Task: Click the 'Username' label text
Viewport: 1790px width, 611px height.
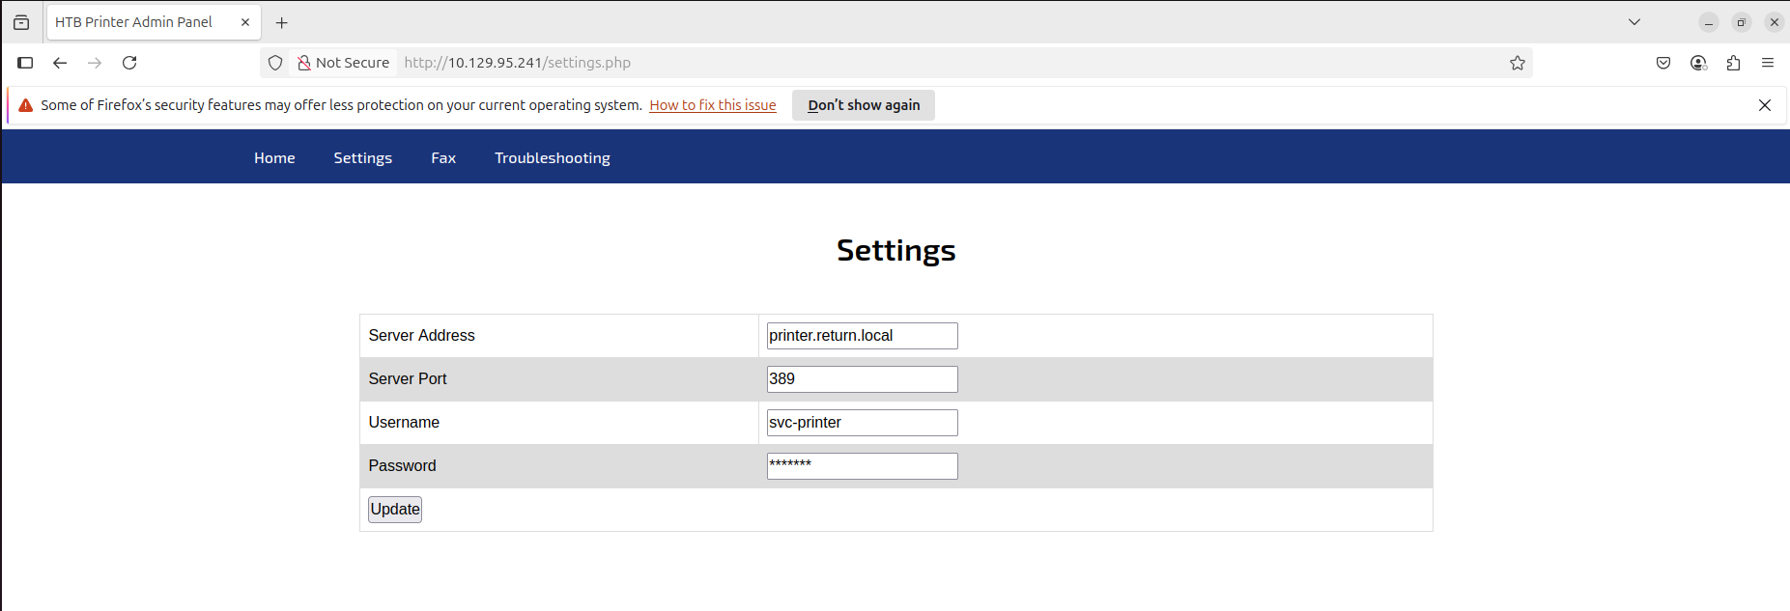Action: tap(404, 423)
